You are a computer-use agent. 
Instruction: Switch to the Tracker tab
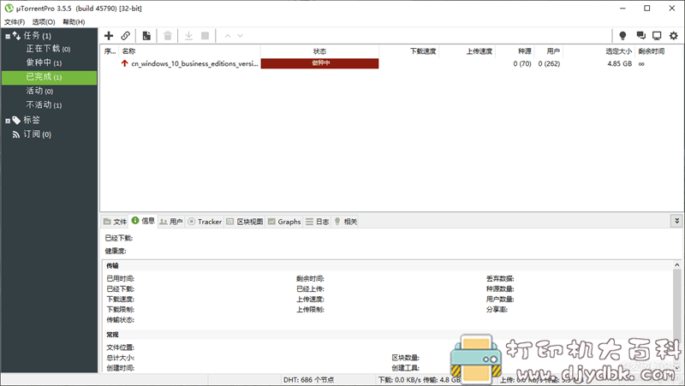205,222
